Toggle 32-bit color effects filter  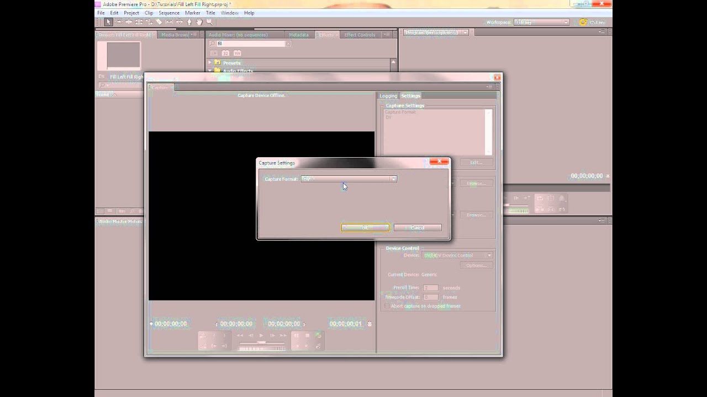[x=225, y=53]
